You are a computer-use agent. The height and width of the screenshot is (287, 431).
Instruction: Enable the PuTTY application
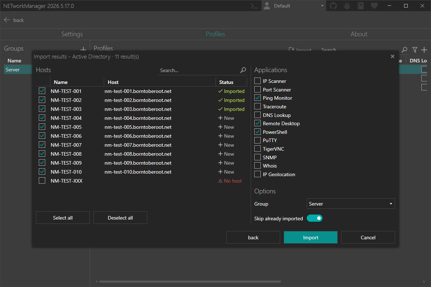tap(258, 140)
